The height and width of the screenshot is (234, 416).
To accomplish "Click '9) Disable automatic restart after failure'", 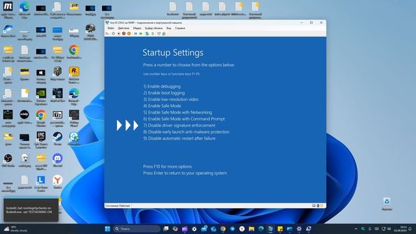I will pyautogui.click(x=179, y=138).
